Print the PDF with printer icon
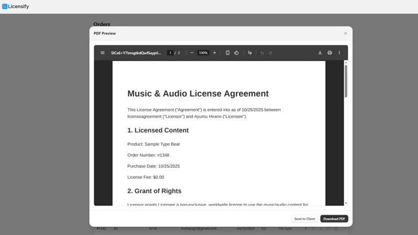The height and width of the screenshot is (235, 418). pos(330,53)
